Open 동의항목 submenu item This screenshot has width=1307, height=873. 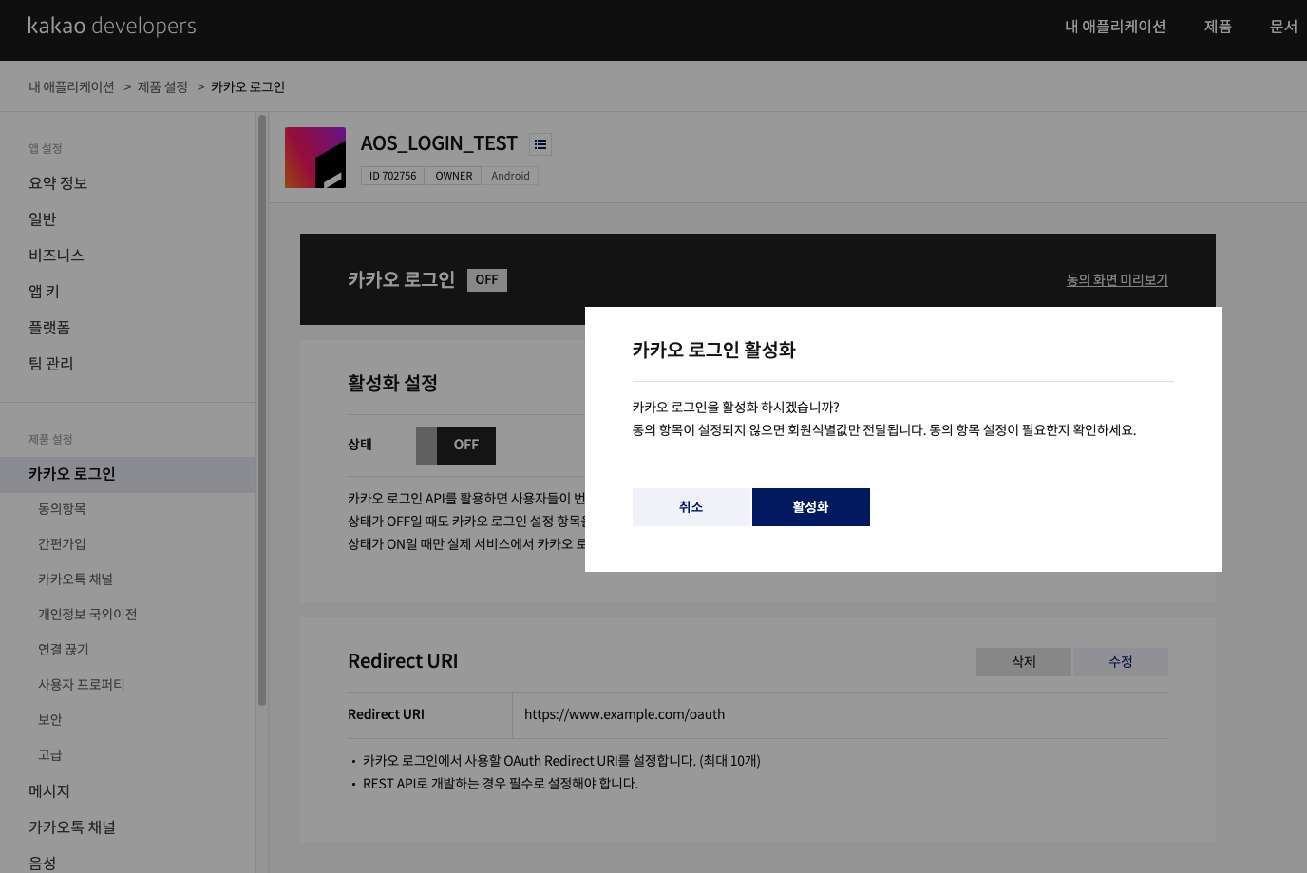(62, 509)
